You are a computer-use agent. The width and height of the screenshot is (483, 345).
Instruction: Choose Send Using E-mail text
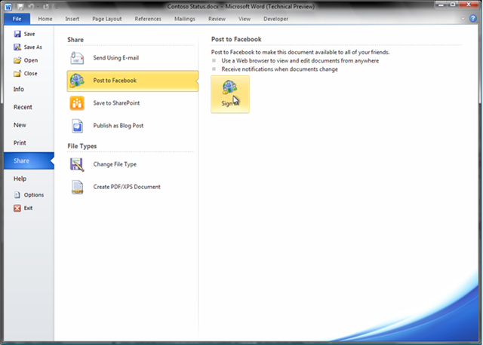(115, 58)
